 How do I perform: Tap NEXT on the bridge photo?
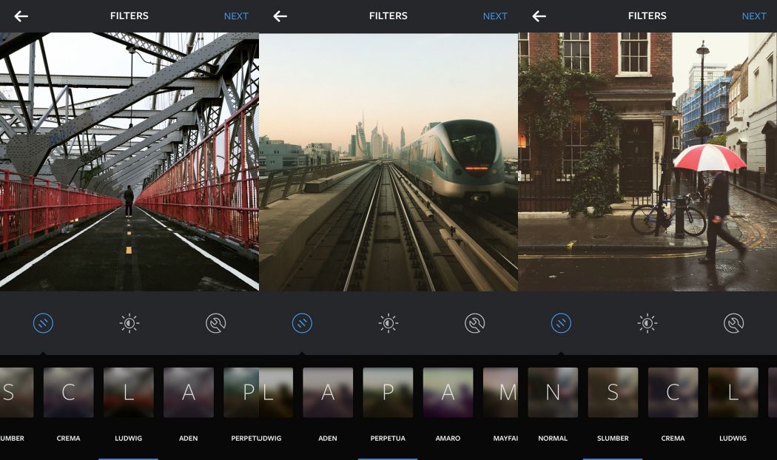235,16
